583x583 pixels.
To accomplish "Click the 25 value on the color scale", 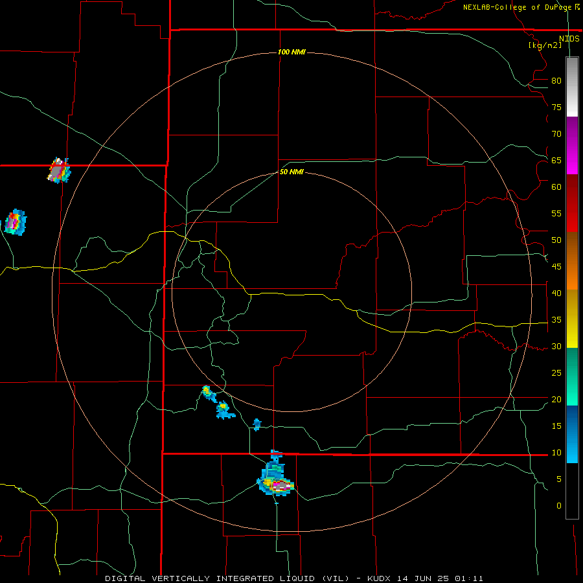I will tap(556, 373).
